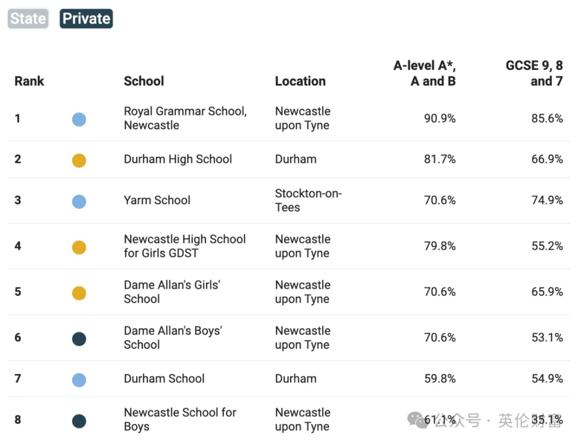Click the Location column header
The image size is (581, 444).
click(x=300, y=81)
